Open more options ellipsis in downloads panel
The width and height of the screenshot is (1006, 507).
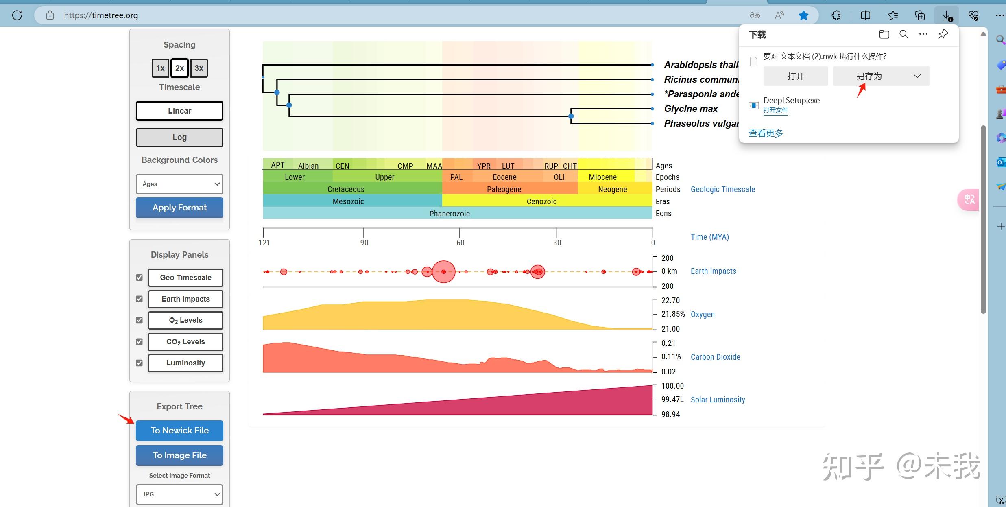(x=923, y=34)
